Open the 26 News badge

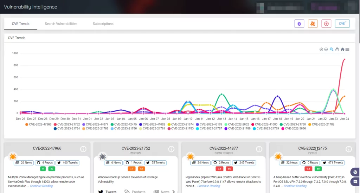pyautogui.click(x=24, y=163)
